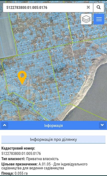Click the cadastral number value below Кадастровий номер

pyautogui.click(x=21, y=153)
